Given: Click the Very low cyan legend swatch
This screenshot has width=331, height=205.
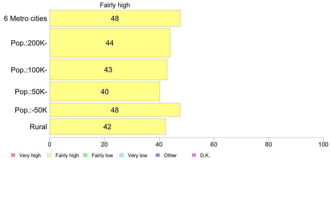Looking at the screenshot, I should click(121, 155).
